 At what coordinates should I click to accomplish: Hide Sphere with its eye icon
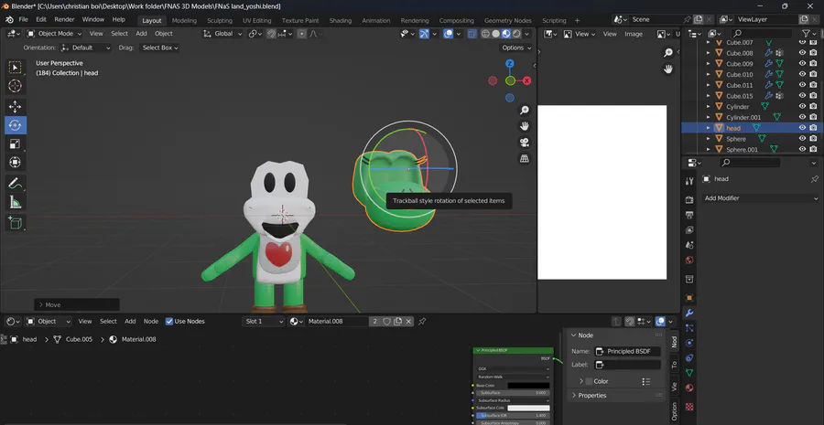tap(802, 139)
